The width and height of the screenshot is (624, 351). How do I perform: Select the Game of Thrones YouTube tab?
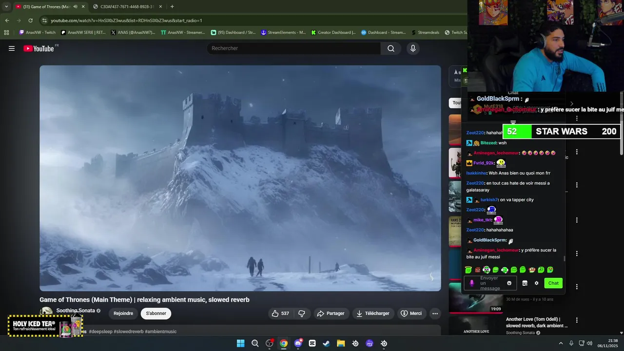(x=47, y=6)
